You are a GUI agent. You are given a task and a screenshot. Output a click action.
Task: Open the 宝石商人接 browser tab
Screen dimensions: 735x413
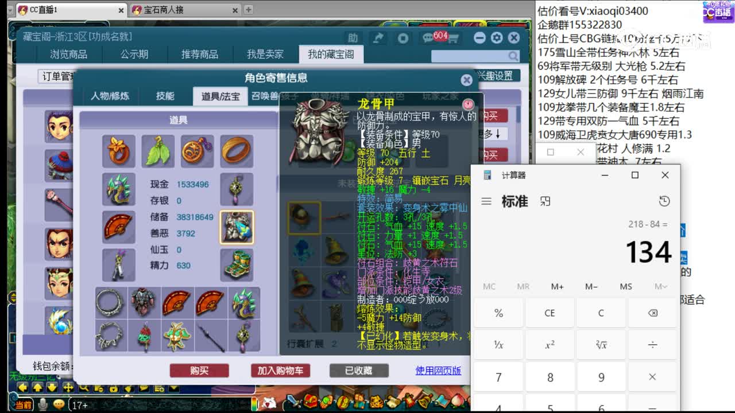[x=185, y=10]
